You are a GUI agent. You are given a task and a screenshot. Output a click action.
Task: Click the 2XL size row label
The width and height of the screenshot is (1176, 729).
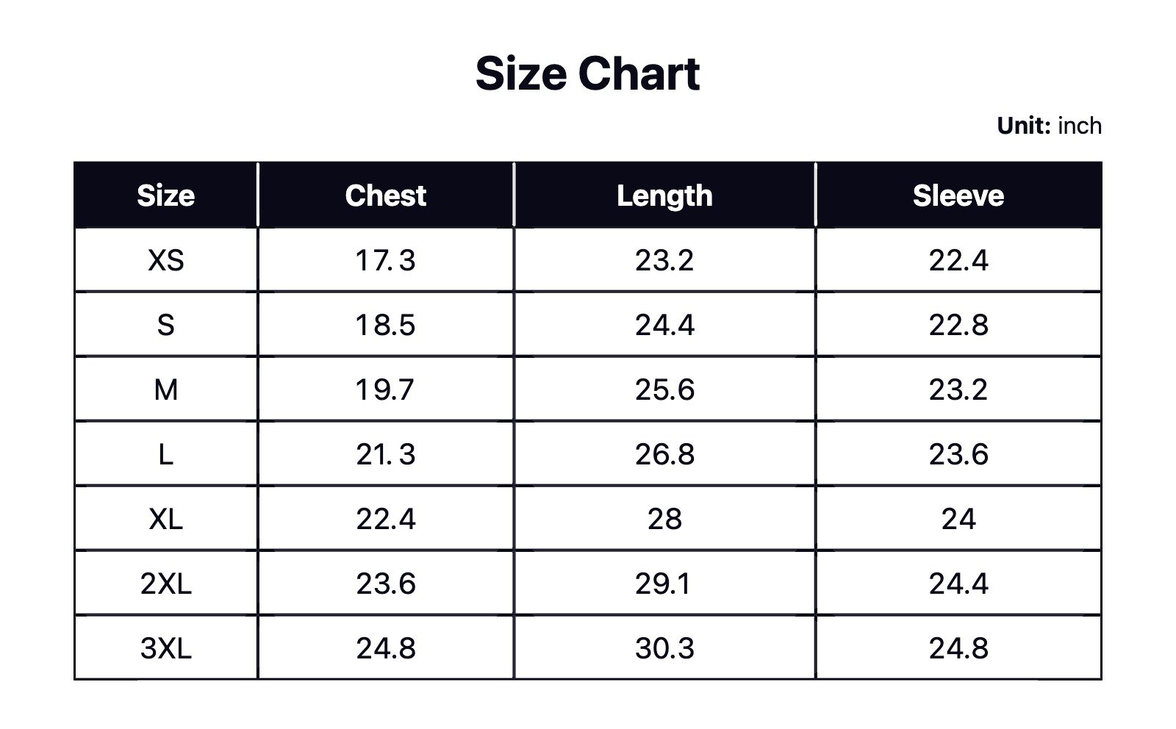[165, 583]
